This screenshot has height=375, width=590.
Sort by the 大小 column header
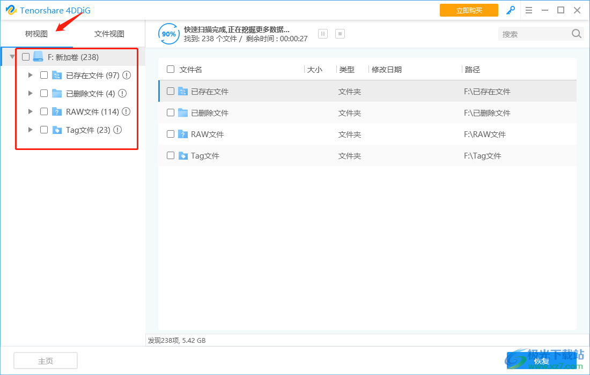click(x=314, y=70)
